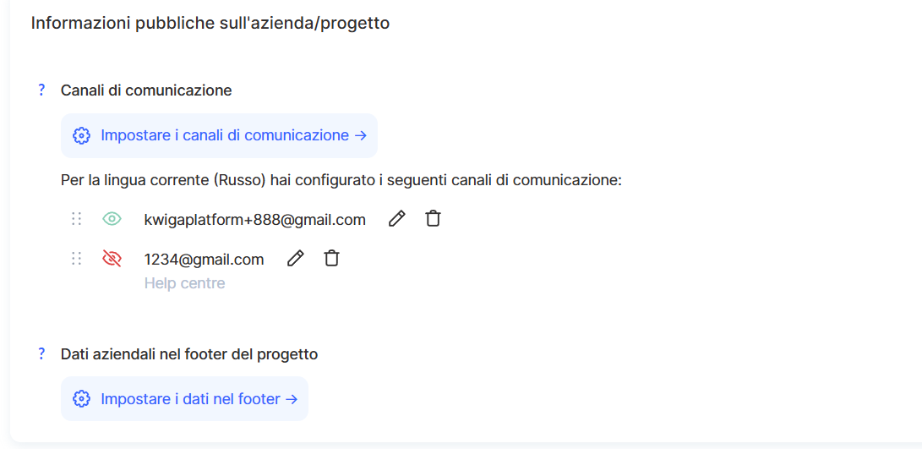The width and height of the screenshot is (922, 449).
Task: Show hidden 1234@gmail.com channel via red crossed eye
Action: coord(112,259)
